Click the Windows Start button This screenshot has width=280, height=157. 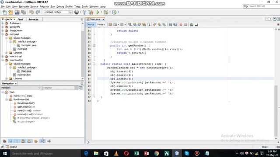5,153
